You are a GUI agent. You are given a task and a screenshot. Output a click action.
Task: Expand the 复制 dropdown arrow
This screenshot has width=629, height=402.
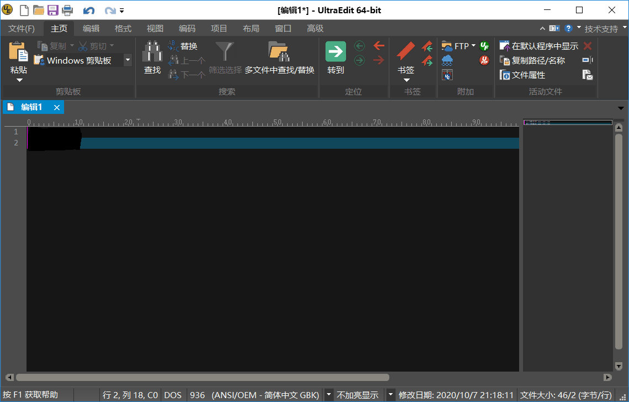(72, 46)
